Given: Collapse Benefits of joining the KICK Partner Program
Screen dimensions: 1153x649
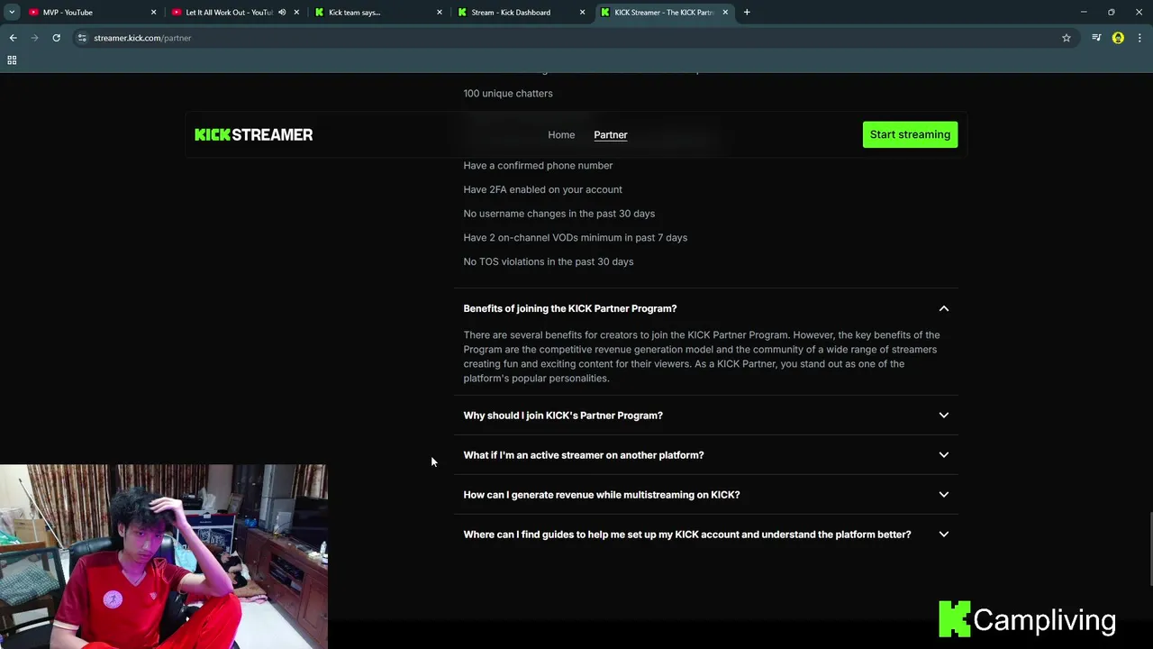Looking at the screenshot, I should [x=944, y=308].
